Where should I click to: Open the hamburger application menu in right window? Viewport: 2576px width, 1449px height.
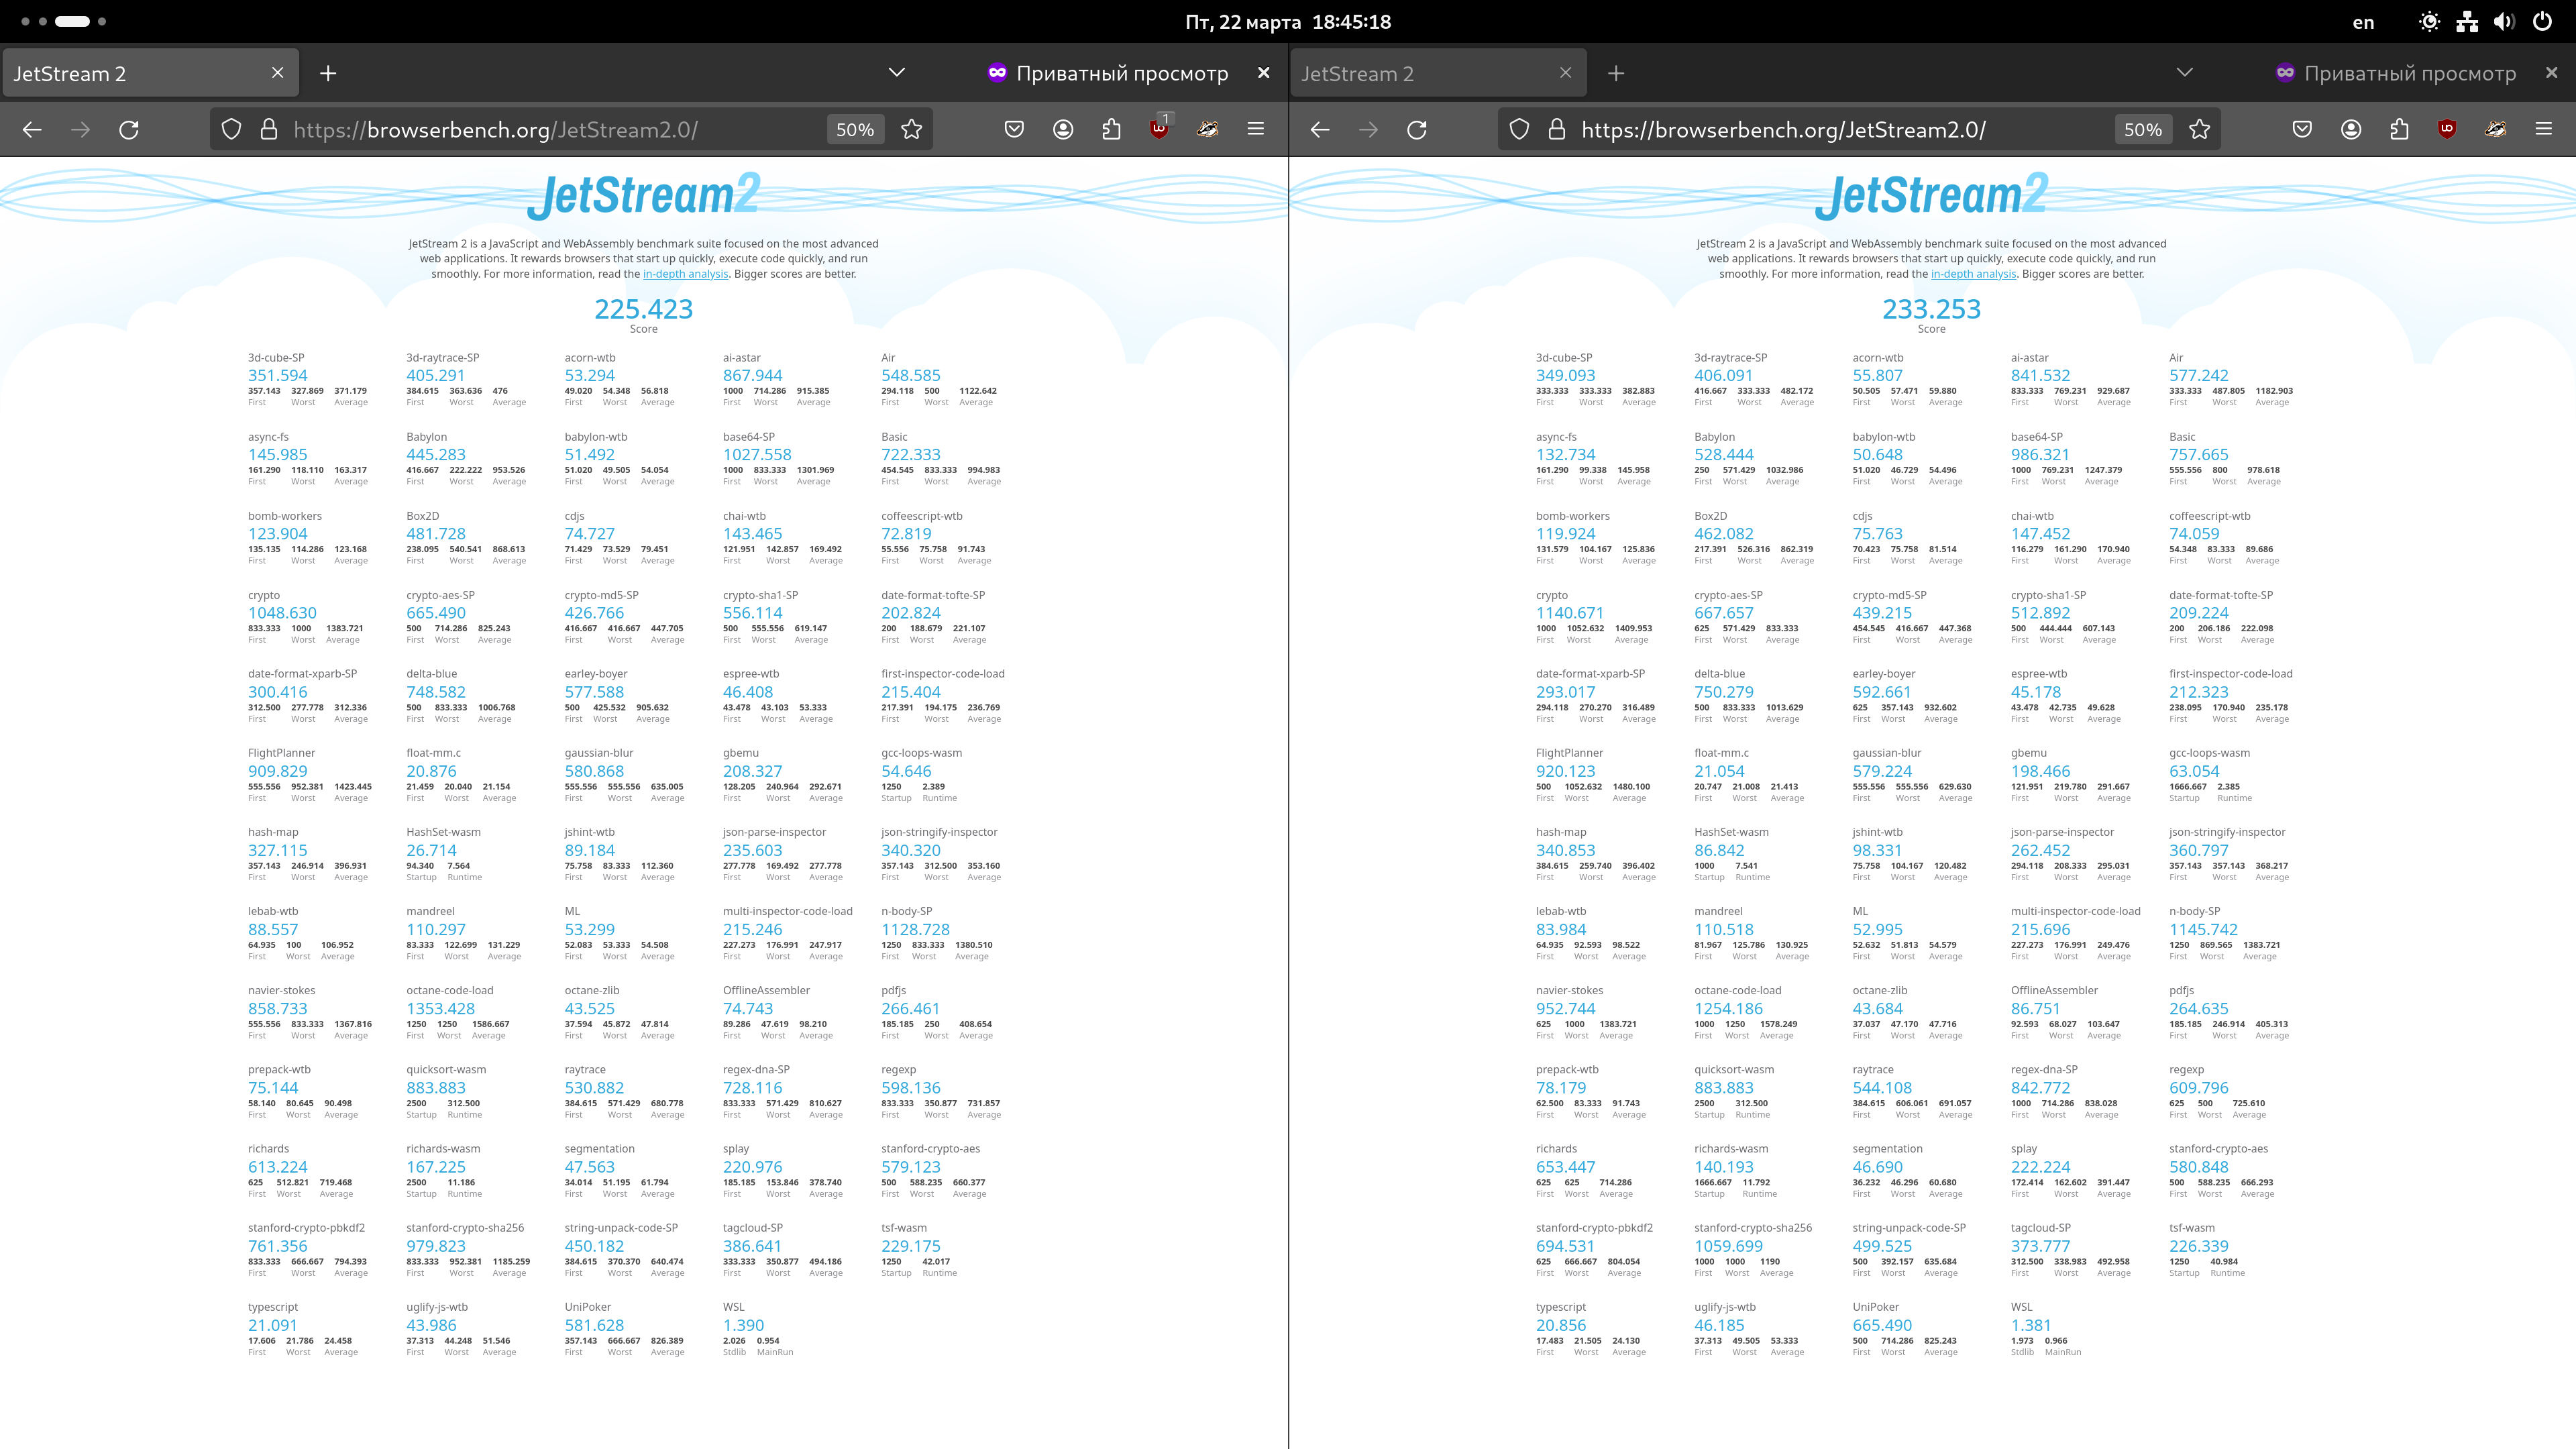pyautogui.click(x=2544, y=129)
